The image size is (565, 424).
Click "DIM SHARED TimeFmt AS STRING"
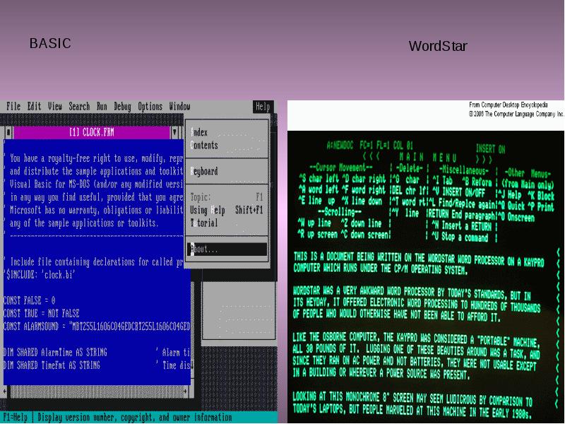coord(52,365)
